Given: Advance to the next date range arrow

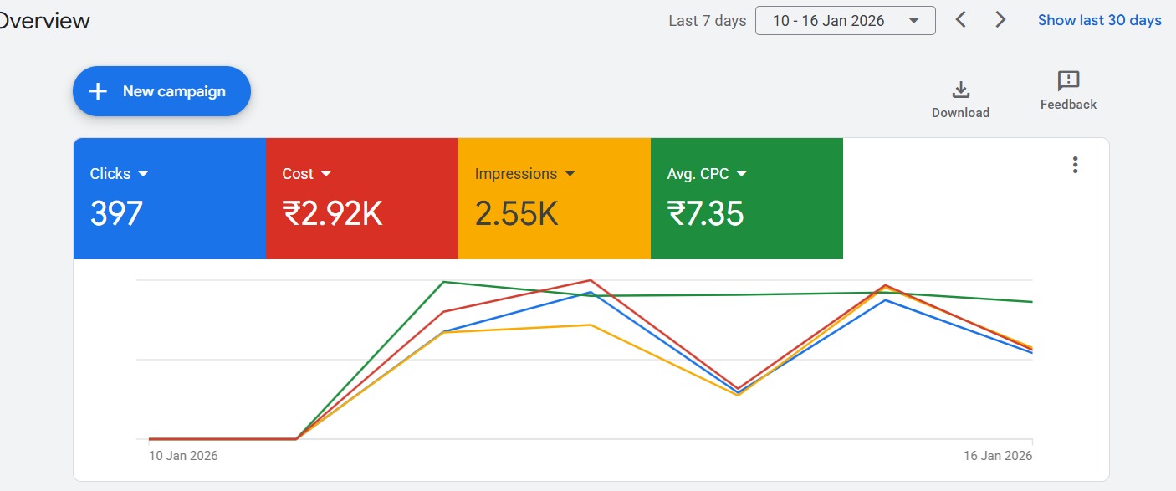Looking at the screenshot, I should pos(1000,20).
